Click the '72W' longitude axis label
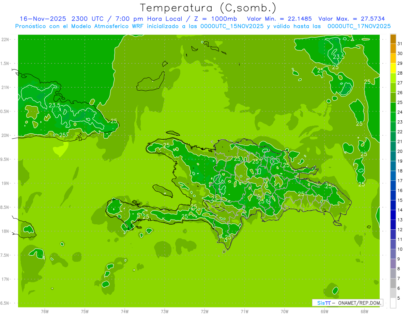Image resolution: width=409 pixels, height=316 pixels. 204,312
